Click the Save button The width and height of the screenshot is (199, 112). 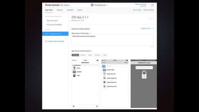[x=151, y=19]
